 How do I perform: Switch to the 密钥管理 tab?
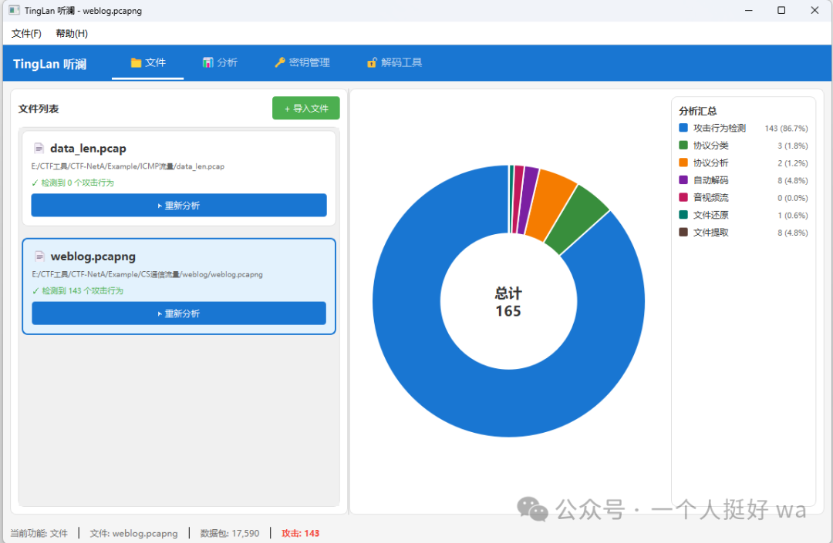[x=302, y=62]
